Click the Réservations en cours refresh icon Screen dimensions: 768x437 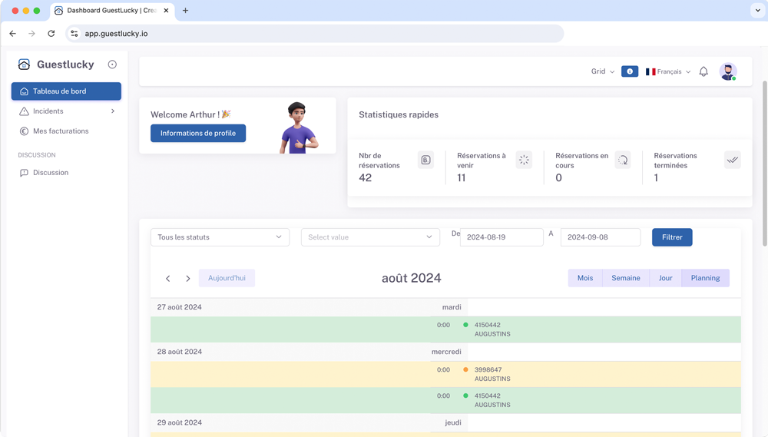tap(623, 160)
